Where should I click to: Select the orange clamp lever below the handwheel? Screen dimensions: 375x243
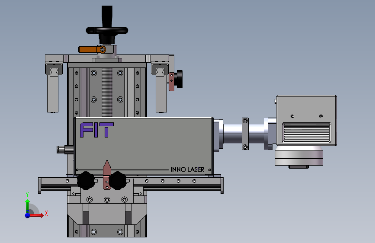point(92,50)
